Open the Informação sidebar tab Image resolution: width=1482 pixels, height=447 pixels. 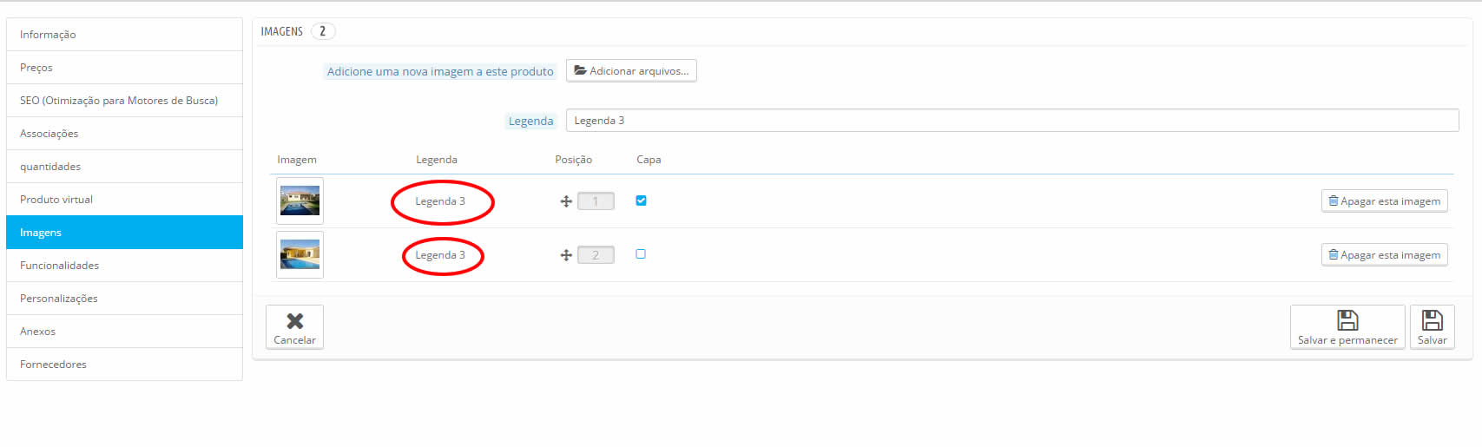[124, 35]
